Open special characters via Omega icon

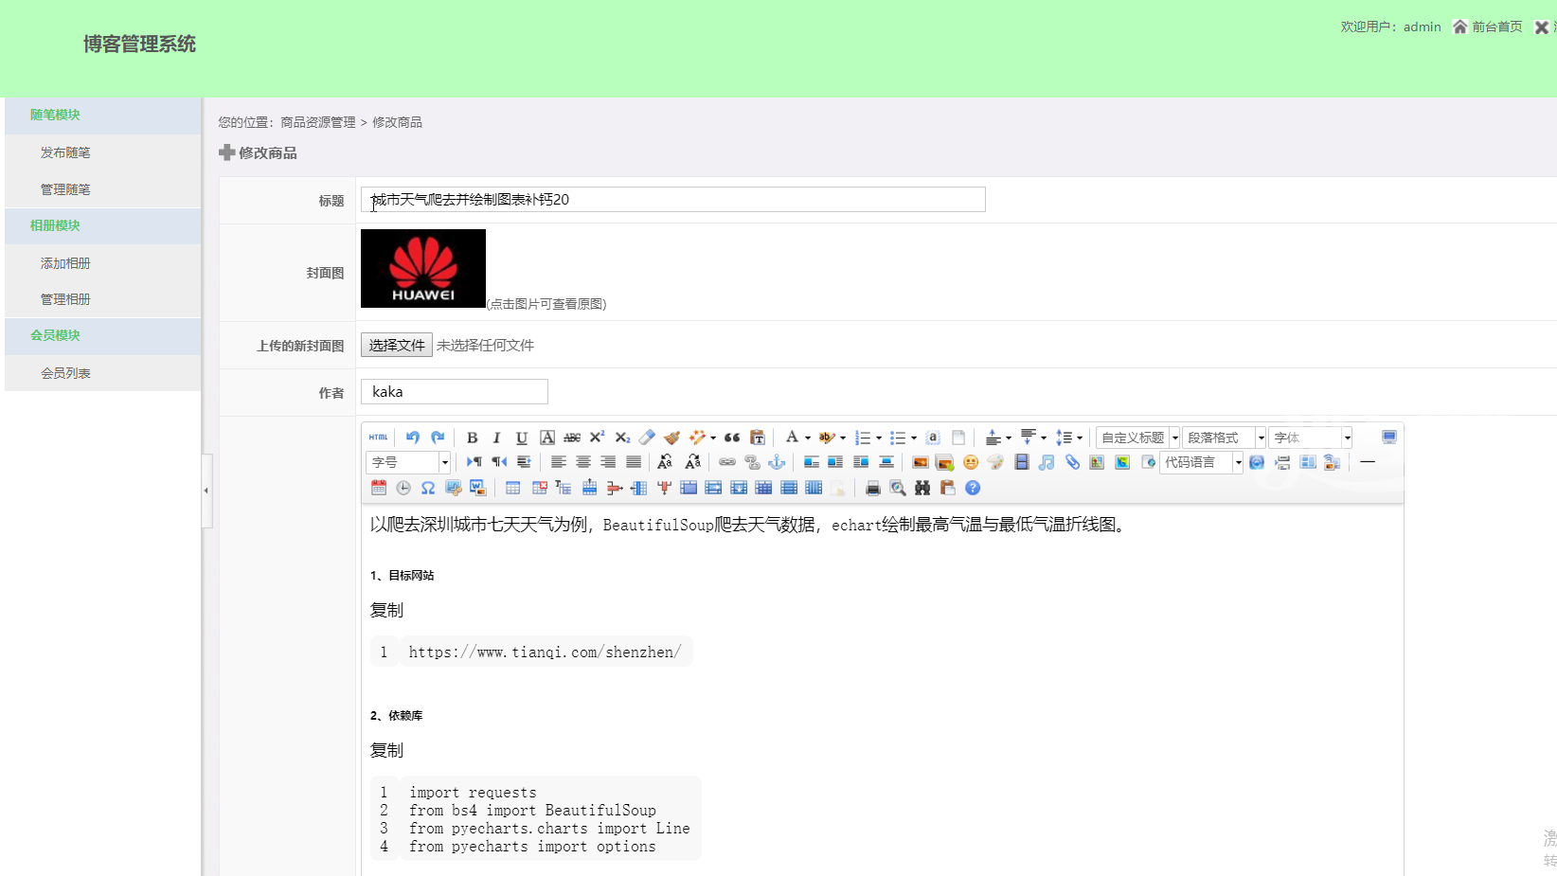[428, 488]
